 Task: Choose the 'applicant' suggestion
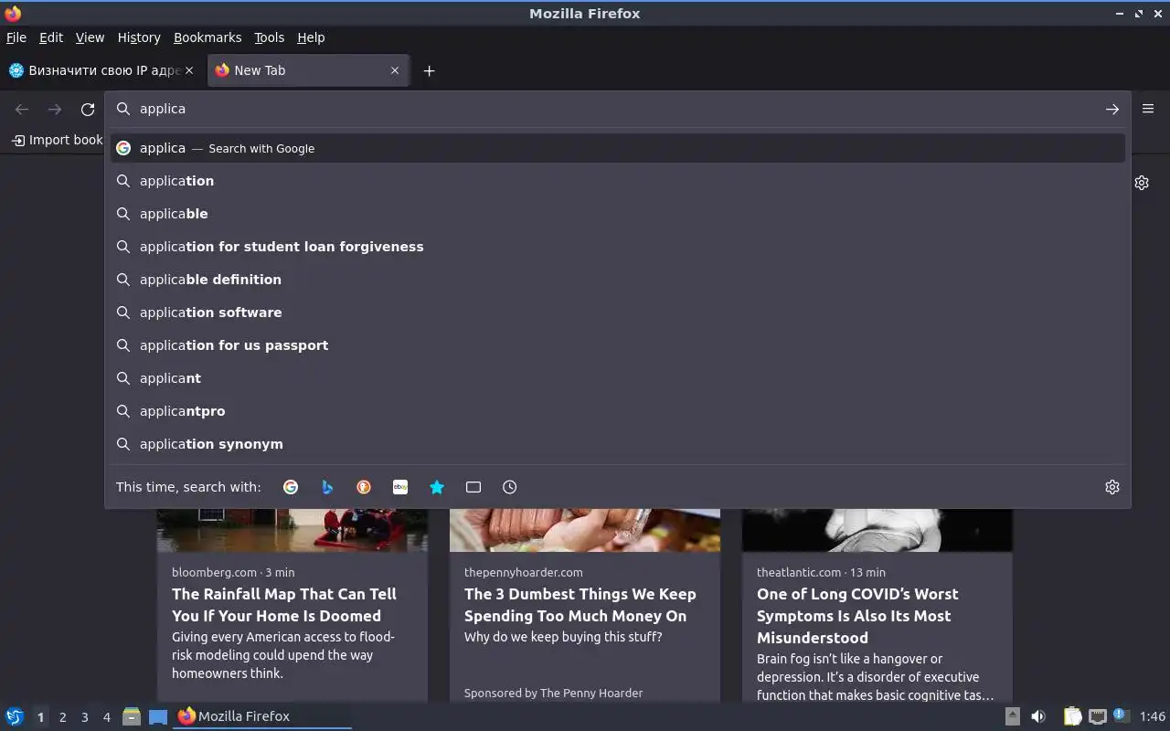(x=618, y=378)
